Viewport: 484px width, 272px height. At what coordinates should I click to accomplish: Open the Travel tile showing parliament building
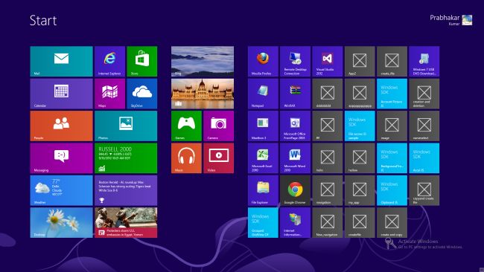pos(203,94)
